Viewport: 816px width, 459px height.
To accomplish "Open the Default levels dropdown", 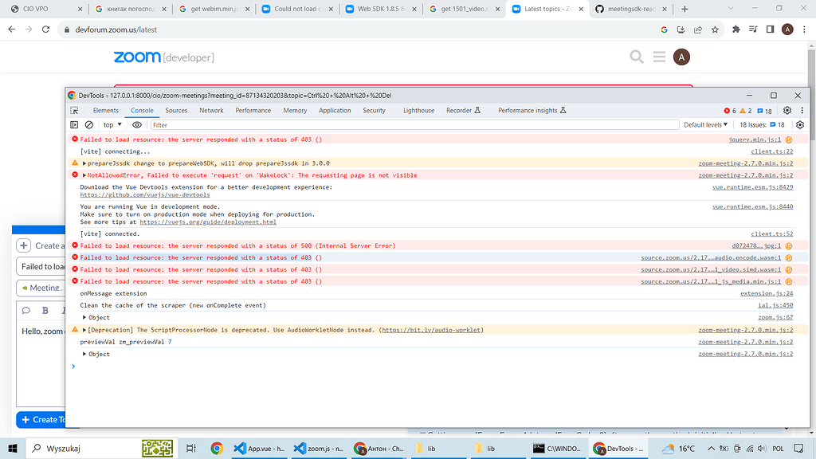I will [704, 125].
